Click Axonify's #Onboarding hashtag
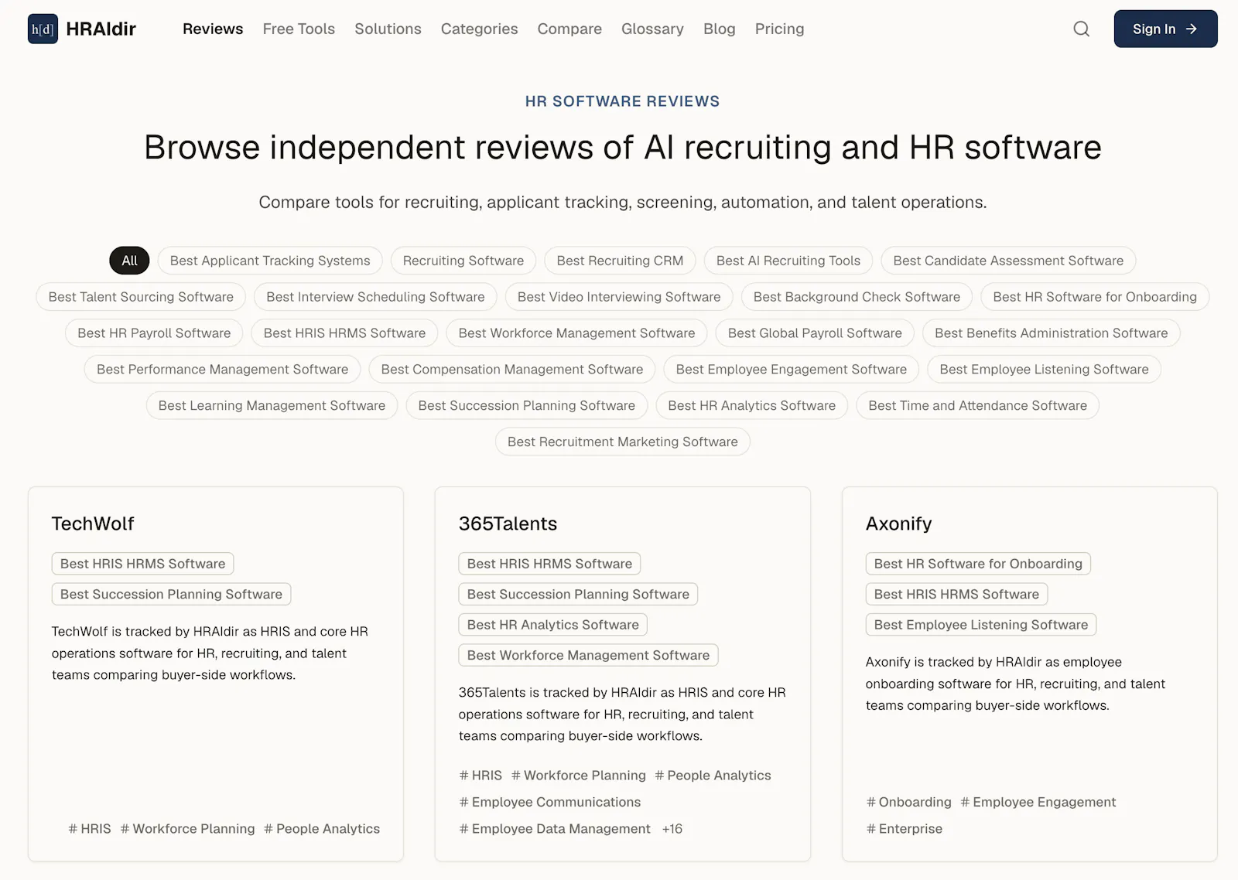Image resolution: width=1238 pixels, height=880 pixels. point(909,802)
